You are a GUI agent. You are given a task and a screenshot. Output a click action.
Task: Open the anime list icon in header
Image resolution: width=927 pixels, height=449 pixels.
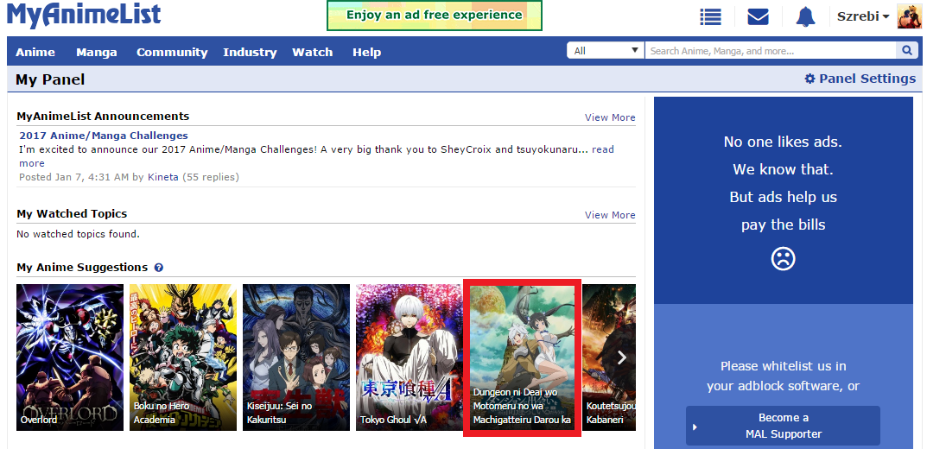coord(710,17)
